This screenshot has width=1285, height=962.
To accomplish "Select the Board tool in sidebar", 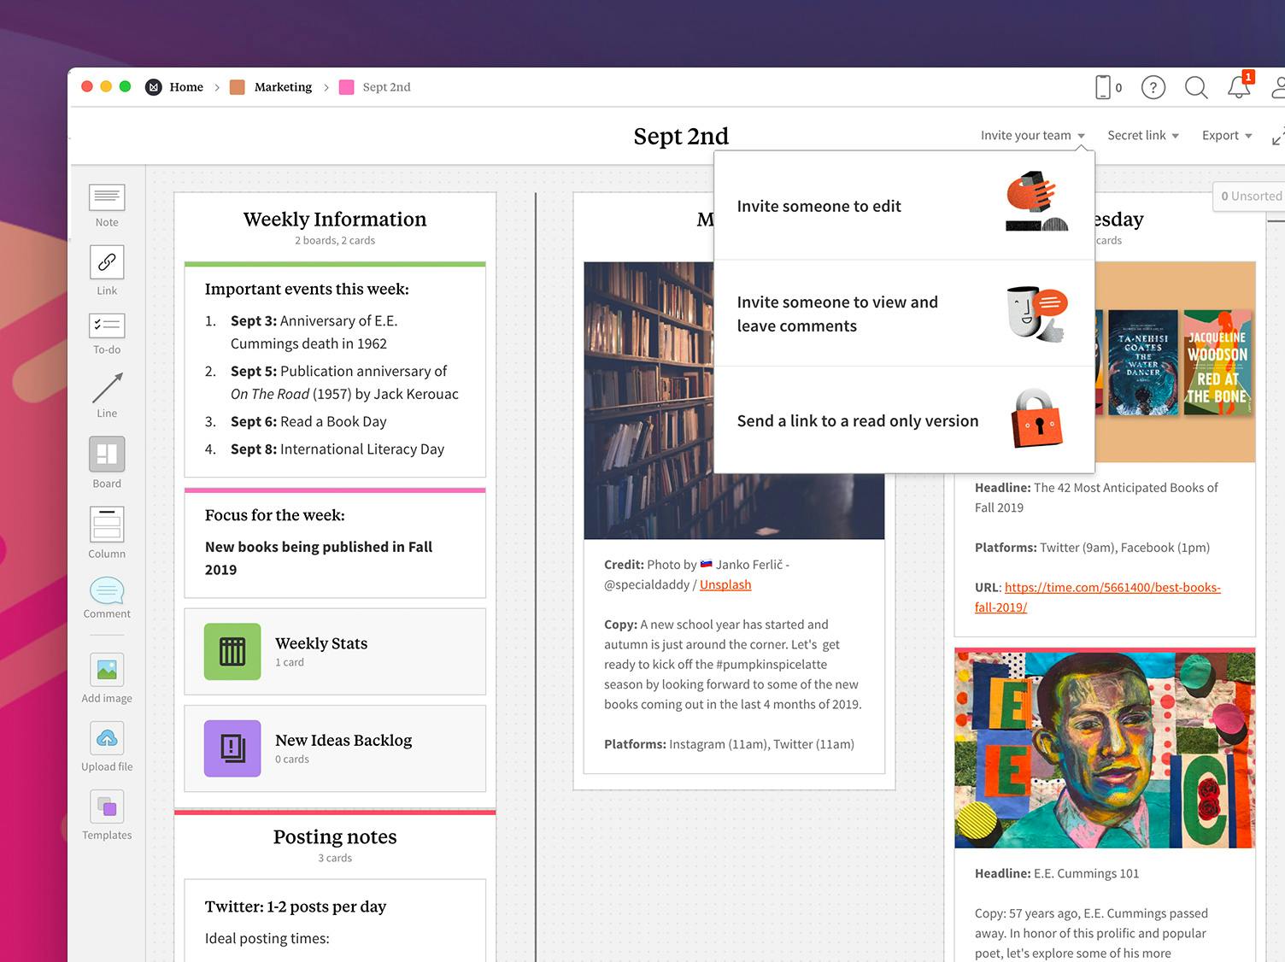I will [x=107, y=462].
